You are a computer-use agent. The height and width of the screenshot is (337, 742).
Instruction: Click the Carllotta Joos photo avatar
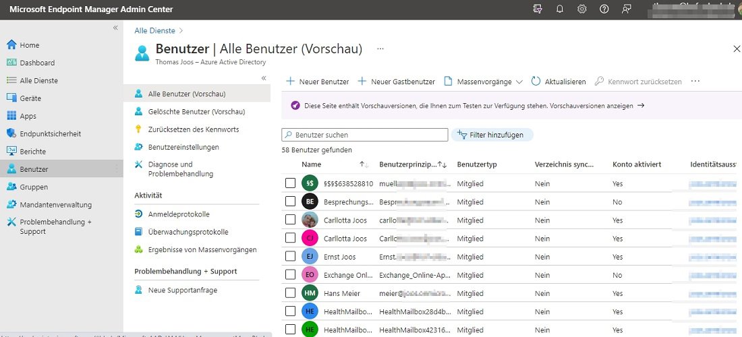coord(310,220)
